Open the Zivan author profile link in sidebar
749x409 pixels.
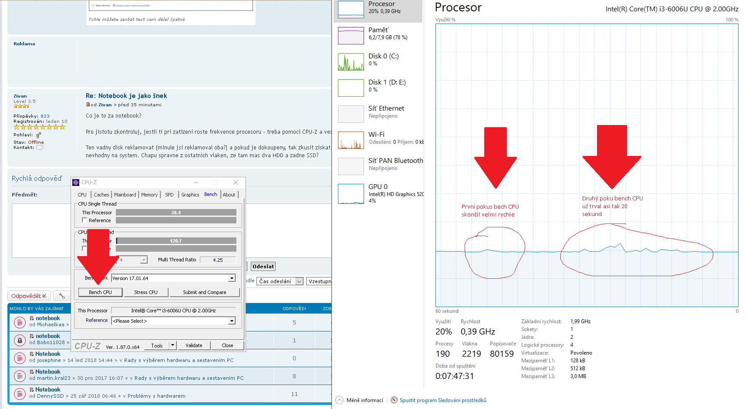[x=20, y=96]
